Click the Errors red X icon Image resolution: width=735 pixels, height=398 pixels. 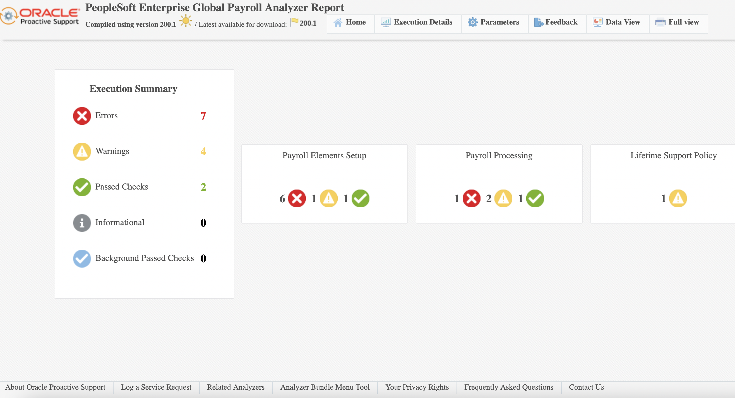coord(81,115)
